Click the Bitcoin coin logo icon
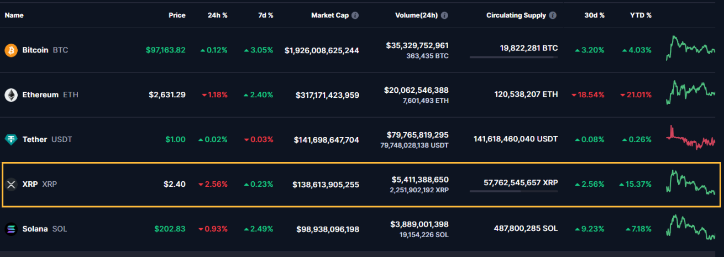 [x=11, y=50]
